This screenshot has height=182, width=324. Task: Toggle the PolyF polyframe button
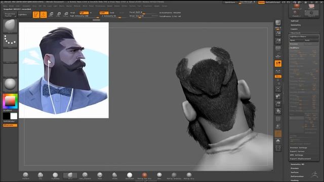click(278, 119)
